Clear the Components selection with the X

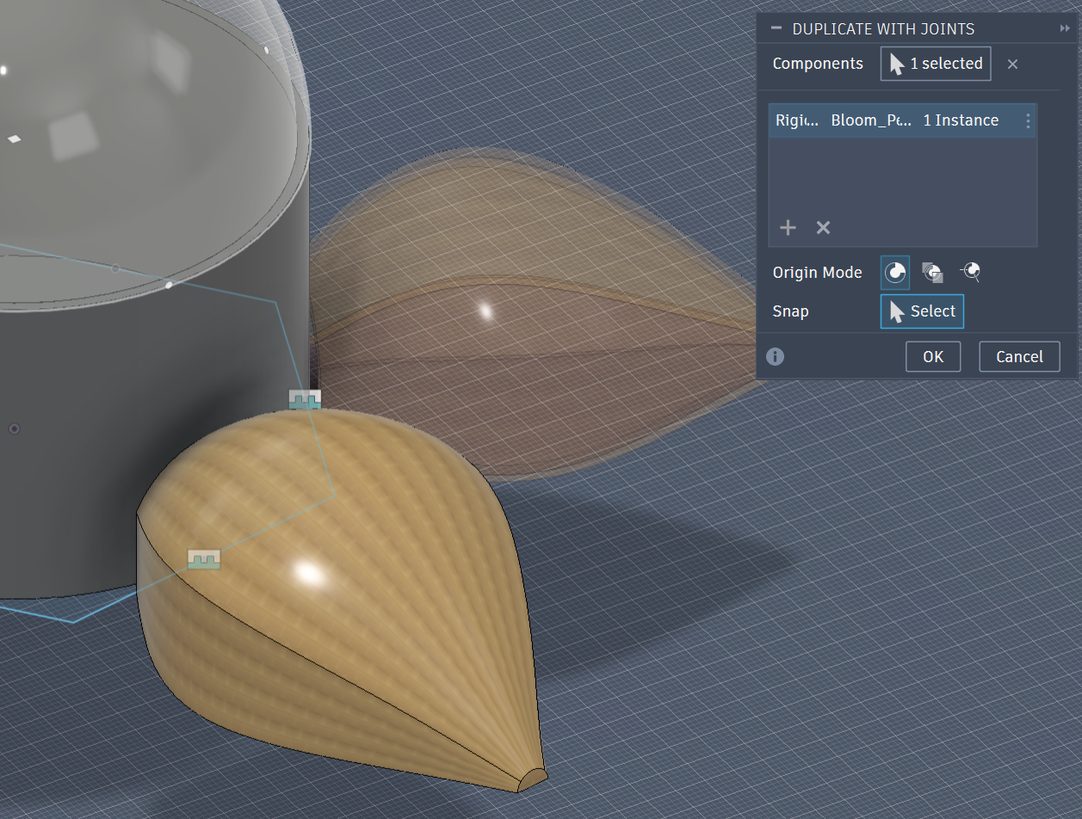click(1012, 64)
